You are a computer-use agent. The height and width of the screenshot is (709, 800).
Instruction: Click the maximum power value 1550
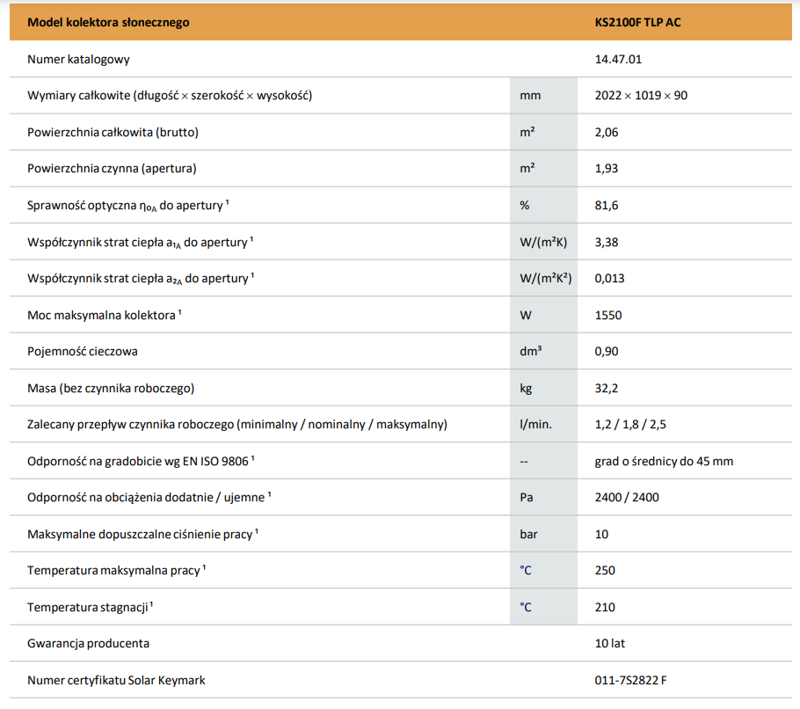click(607, 315)
